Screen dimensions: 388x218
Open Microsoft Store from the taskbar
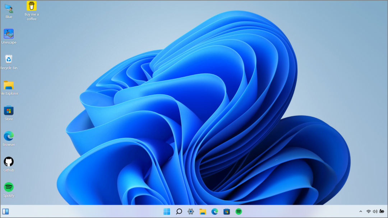coord(226,212)
